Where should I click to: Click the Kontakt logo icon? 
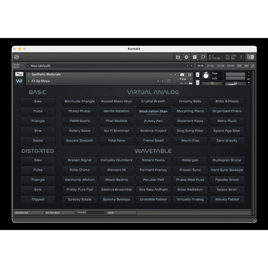17,57
